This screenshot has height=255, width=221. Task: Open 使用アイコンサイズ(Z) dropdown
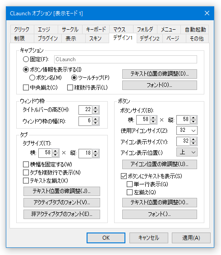[187, 130]
